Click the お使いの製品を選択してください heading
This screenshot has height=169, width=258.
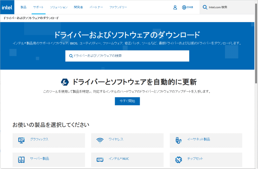51,125
